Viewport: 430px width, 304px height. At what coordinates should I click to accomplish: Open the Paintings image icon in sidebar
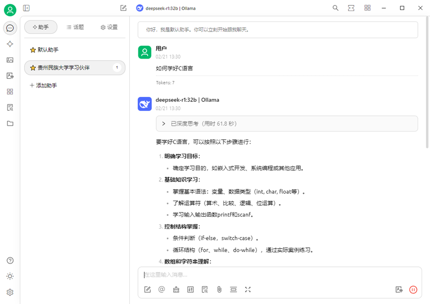[x=10, y=60]
